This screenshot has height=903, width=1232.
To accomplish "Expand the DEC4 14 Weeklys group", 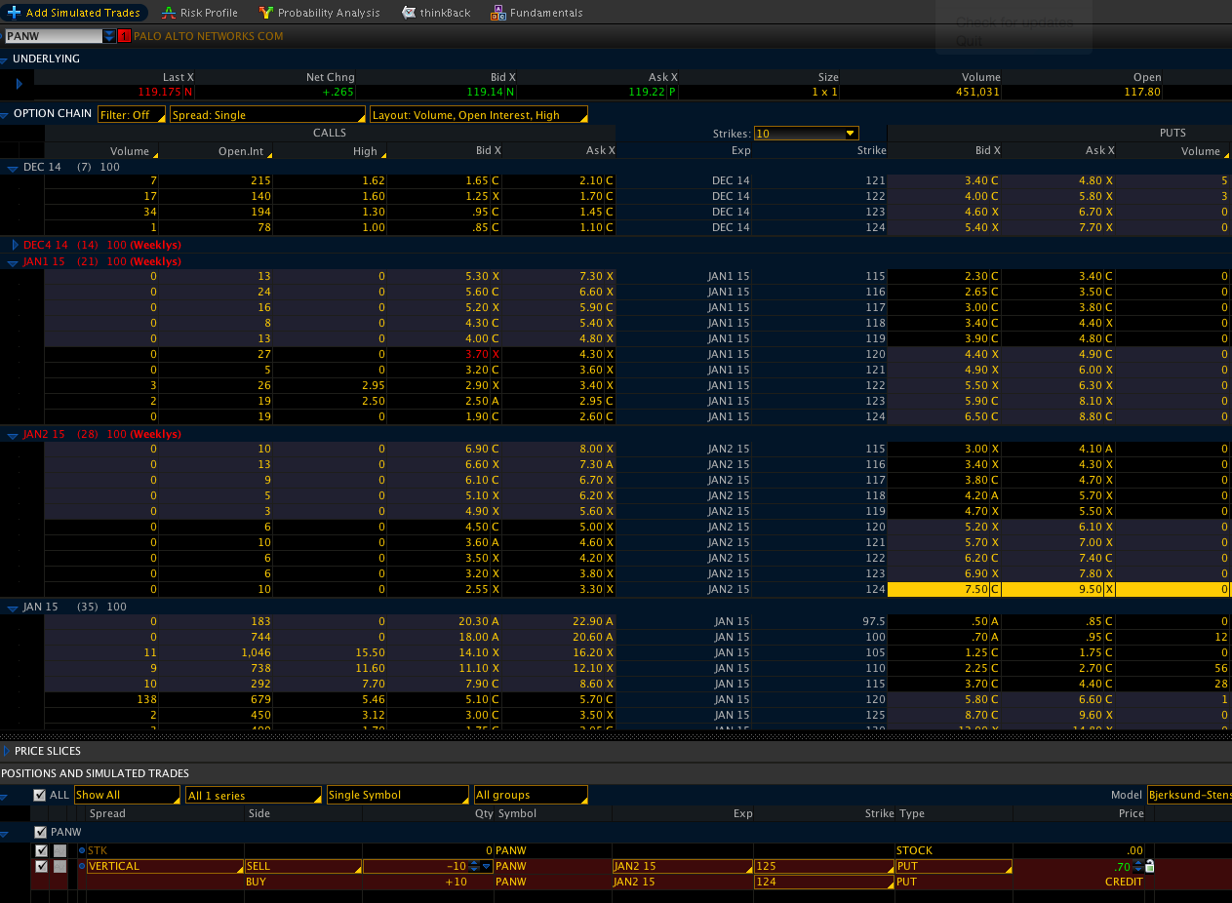I will (x=14, y=245).
